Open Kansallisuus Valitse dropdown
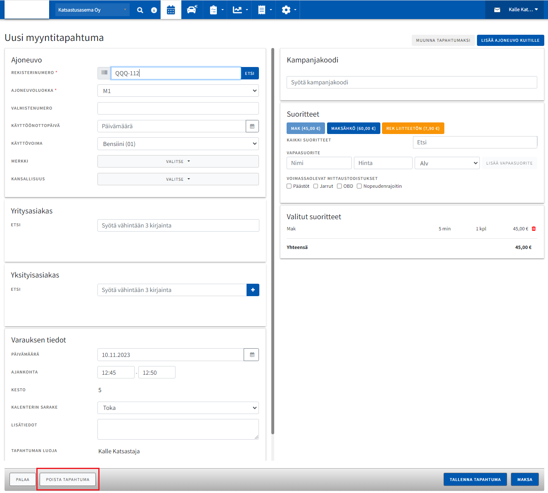This screenshot has height=493, width=548. tap(178, 179)
